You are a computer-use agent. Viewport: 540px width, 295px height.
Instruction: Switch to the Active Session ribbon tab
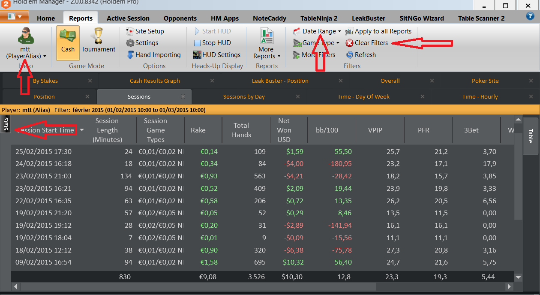128,18
